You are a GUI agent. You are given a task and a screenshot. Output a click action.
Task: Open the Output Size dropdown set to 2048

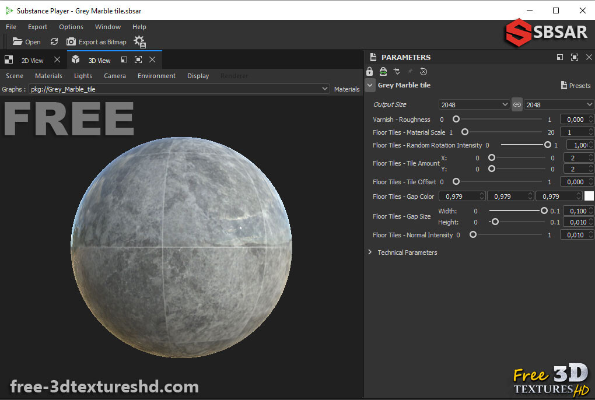[474, 104]
